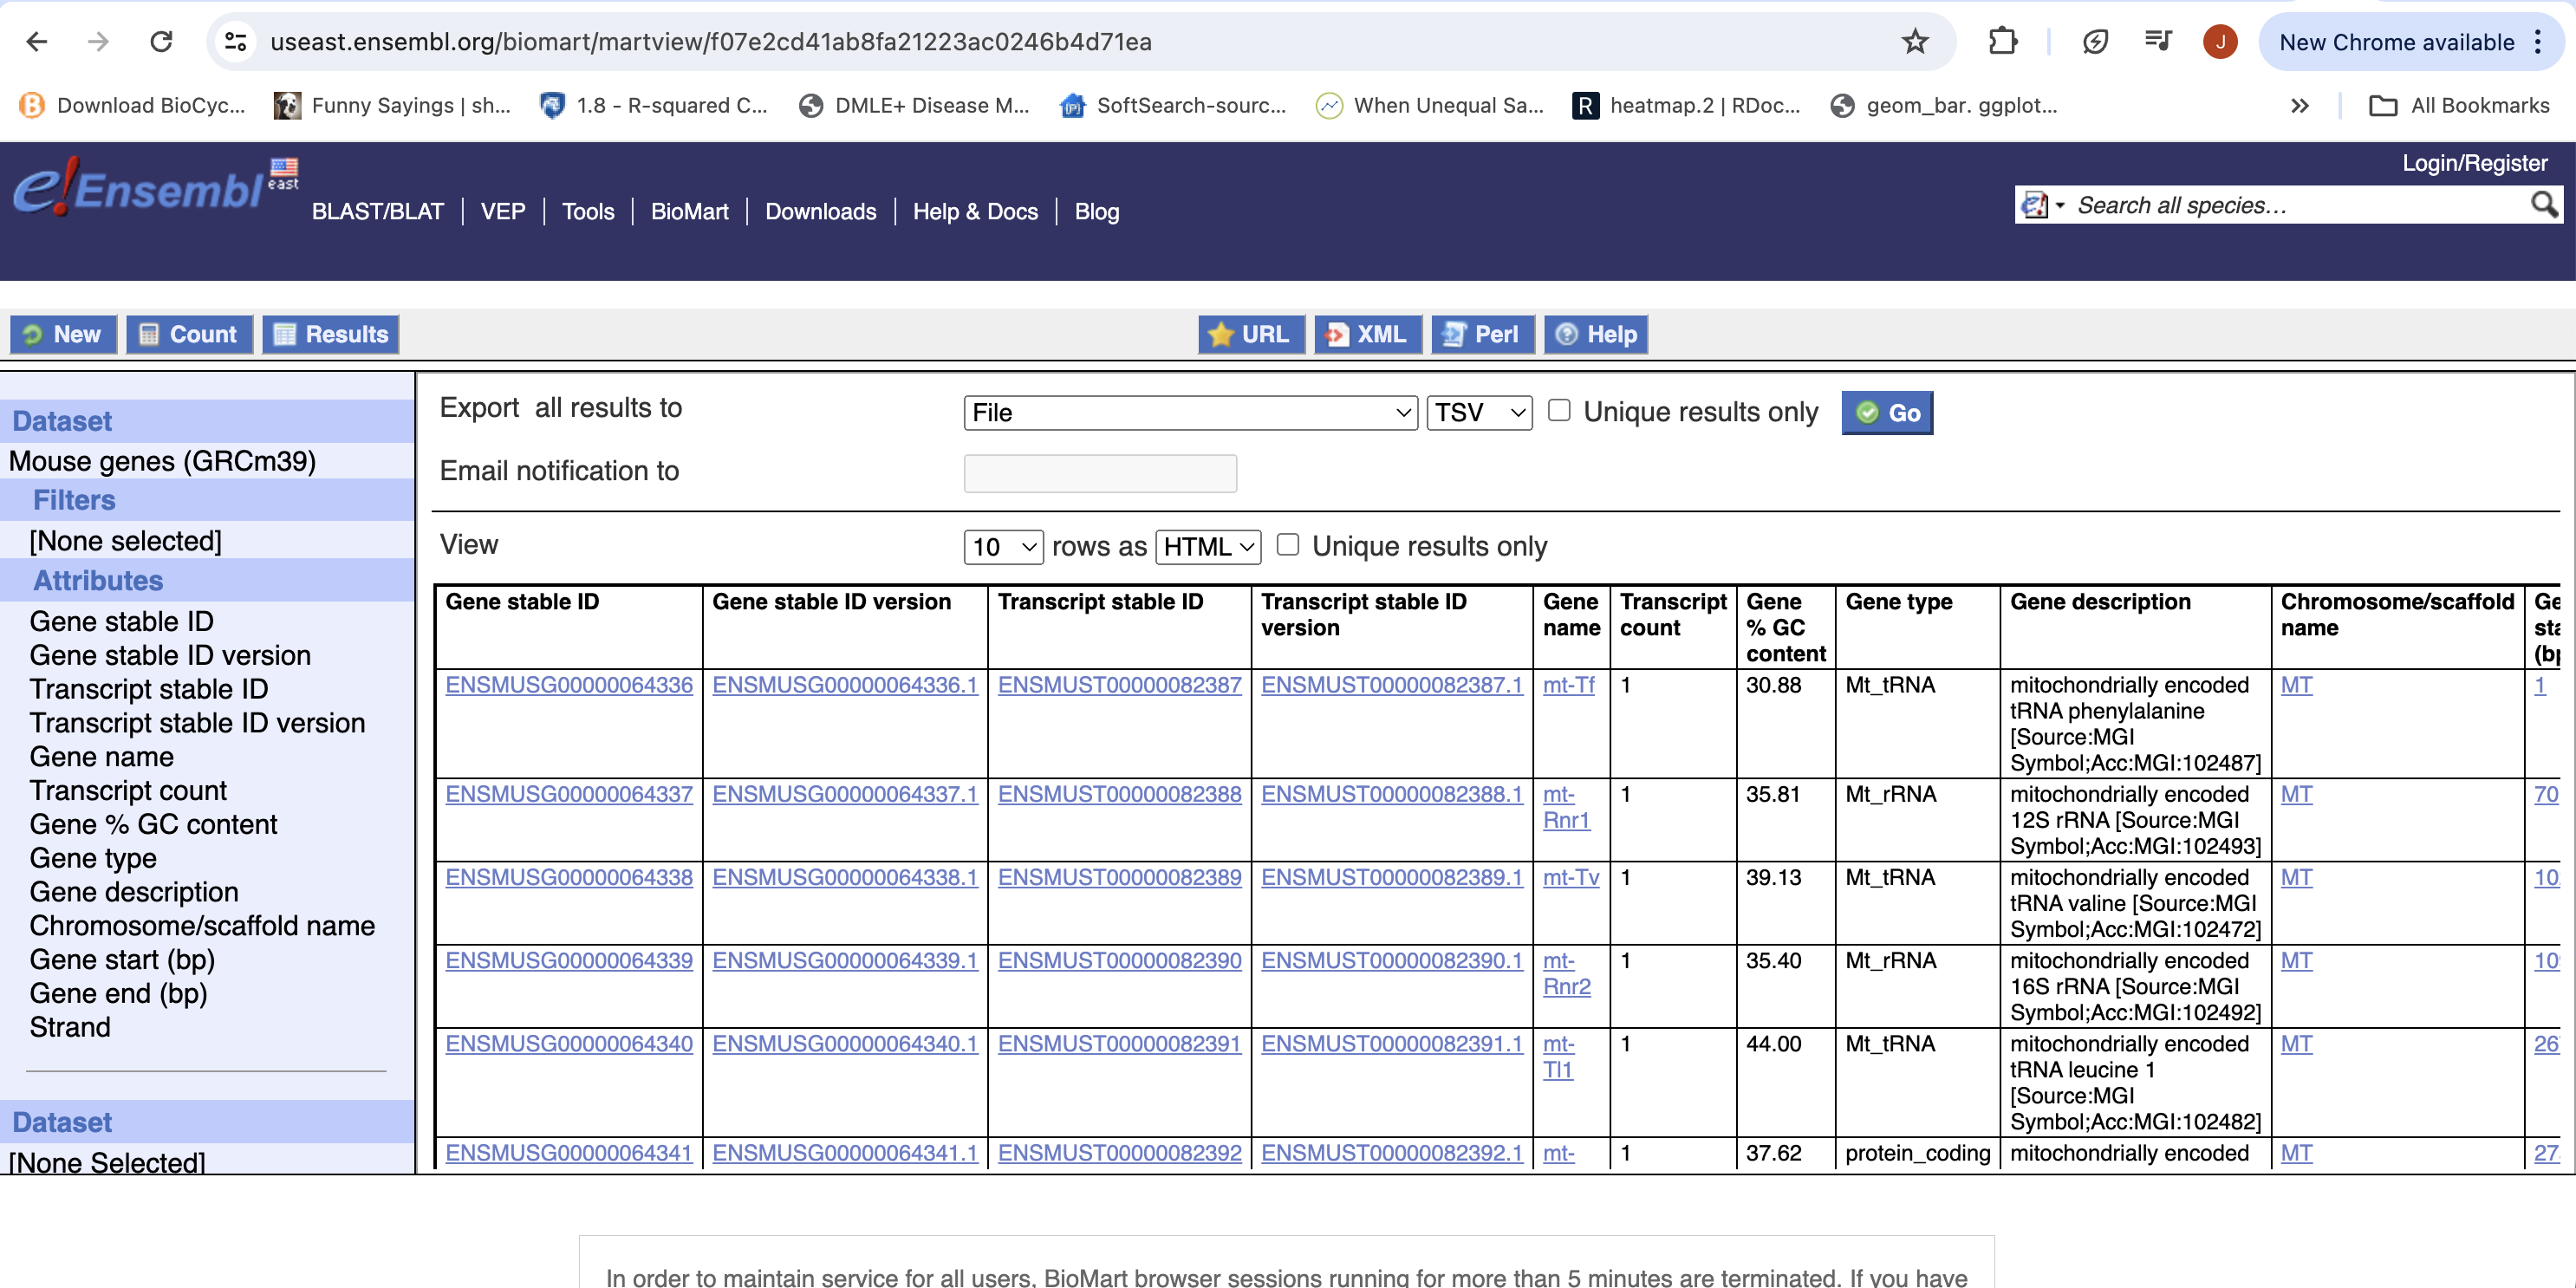
Task: Enable export Unique results only checkbox
Action: [x=1558, y=411]
